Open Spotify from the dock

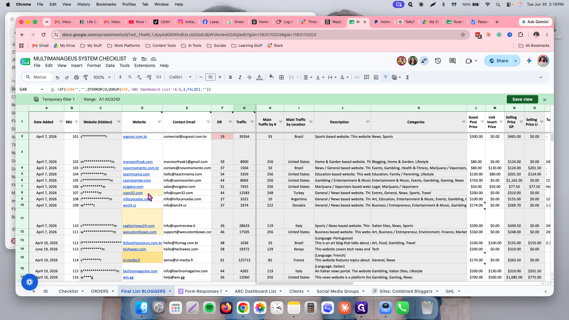point(209,308)
